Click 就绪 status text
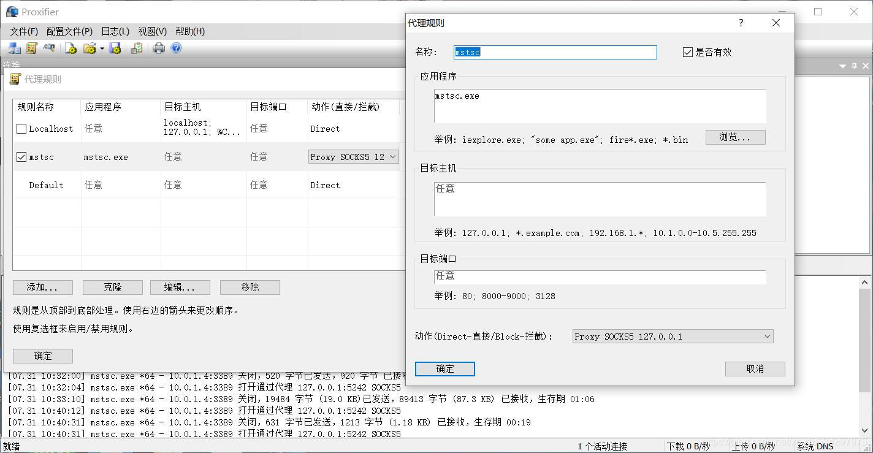Screen dimensions: 873x453 point(12,446)
